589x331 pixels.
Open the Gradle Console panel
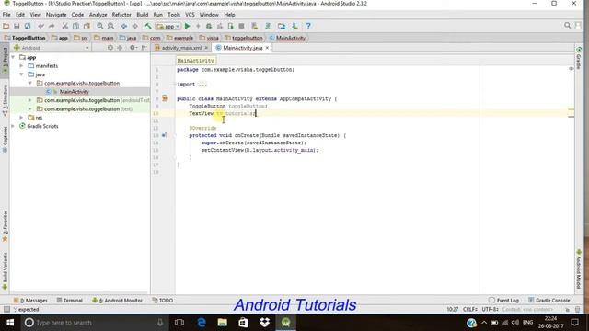tap(549, 301)
